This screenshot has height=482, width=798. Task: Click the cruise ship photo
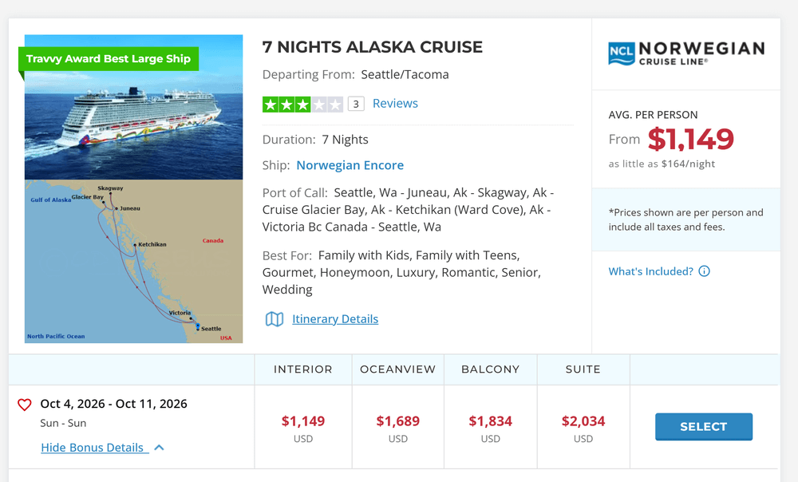point(134,107)
